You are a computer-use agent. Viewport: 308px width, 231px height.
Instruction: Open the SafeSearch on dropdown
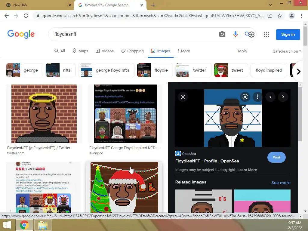click(287, 51)
